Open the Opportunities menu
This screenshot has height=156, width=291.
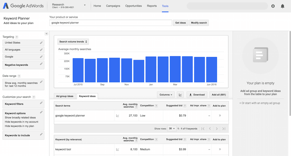point(133,6)
